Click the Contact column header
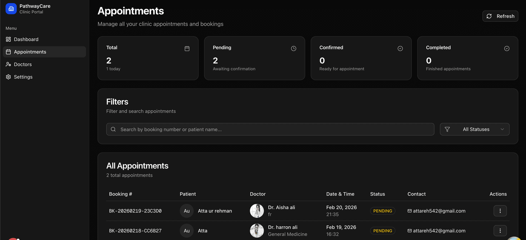The image size is (526, 240). (416, 194)
